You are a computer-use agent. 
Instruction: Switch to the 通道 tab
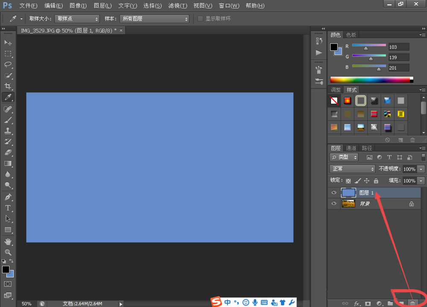351,148
